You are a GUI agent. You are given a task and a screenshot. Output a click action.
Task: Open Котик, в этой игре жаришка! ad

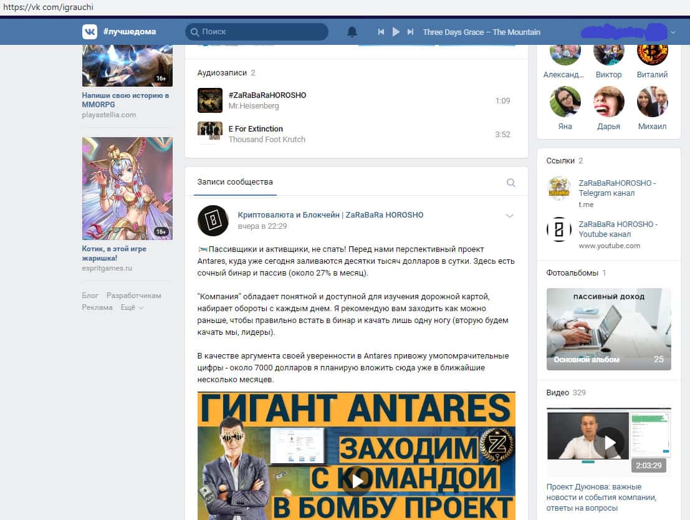[114, 253]
